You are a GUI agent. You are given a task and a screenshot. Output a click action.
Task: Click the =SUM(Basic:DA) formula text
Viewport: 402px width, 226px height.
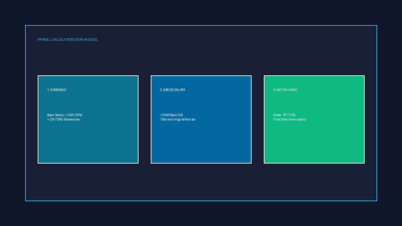(x=171, y=115)
